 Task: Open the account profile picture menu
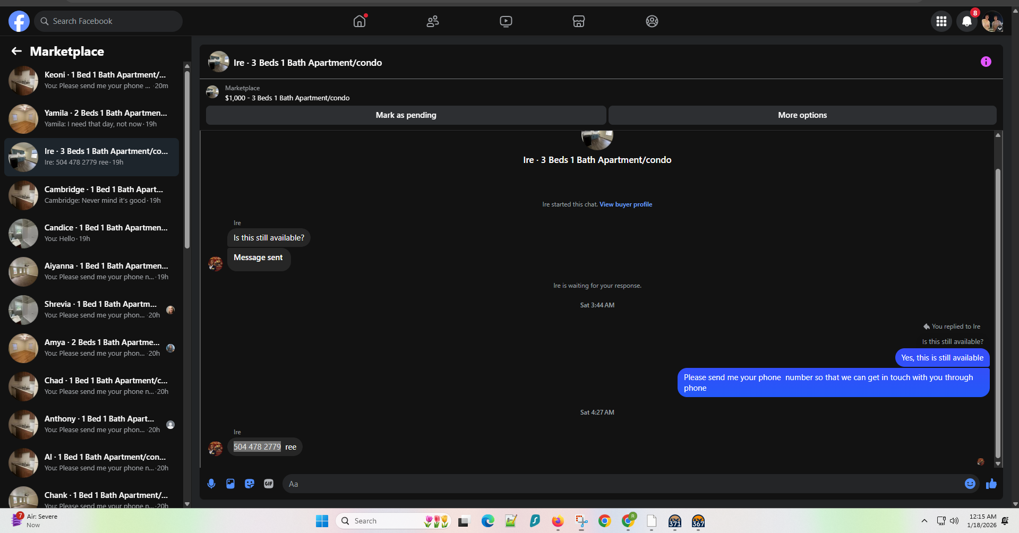pyautogui.click(x=992, y=21)
